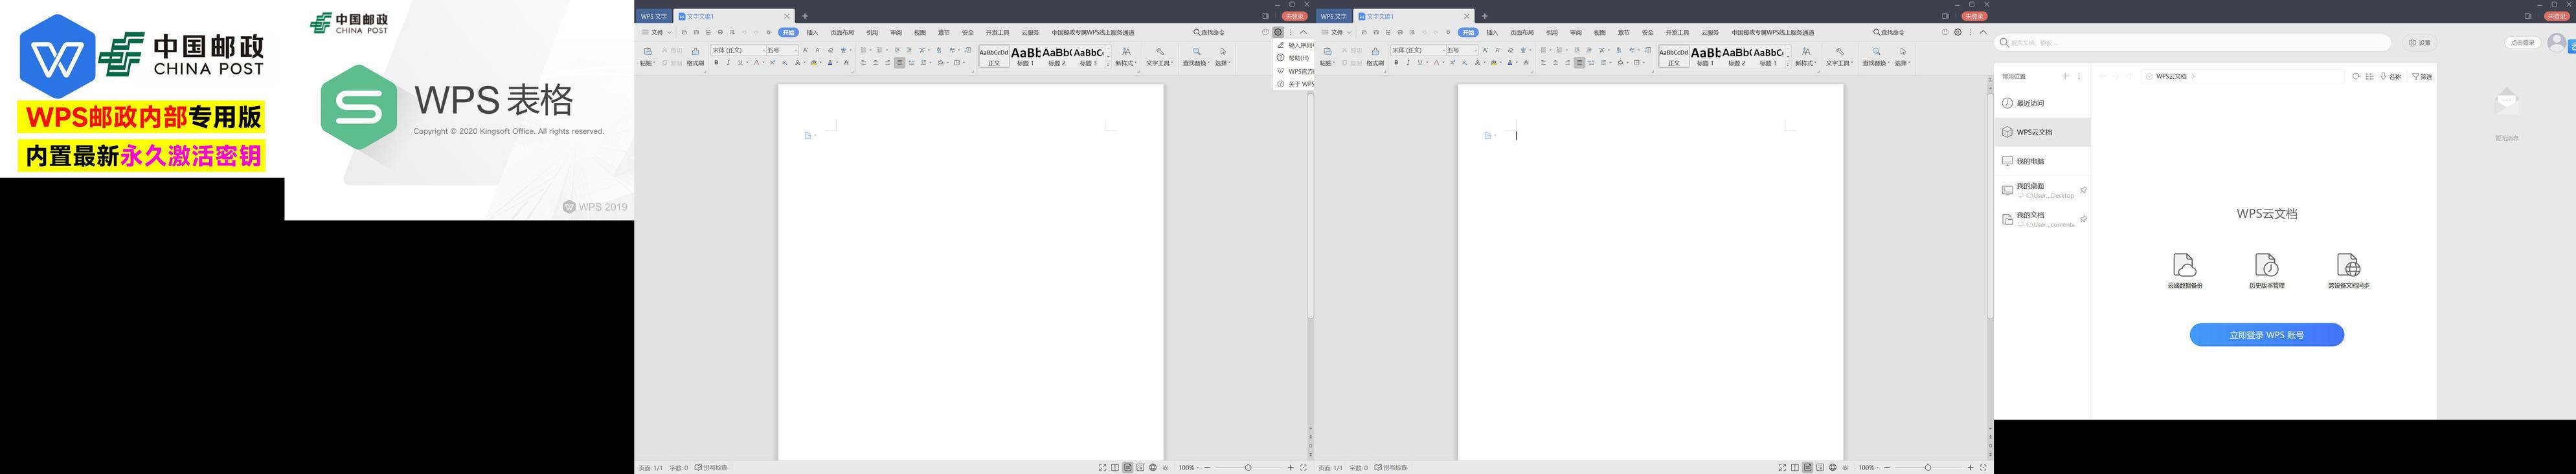The width and height of the screenshot is (2576, 474).
Task: Expand 选择 dropdown in right Writer window
Action: (x=1903, y=63)
